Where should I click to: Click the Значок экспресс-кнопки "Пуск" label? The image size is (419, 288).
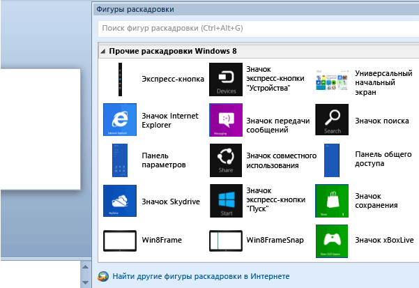[x=276, y=200]
